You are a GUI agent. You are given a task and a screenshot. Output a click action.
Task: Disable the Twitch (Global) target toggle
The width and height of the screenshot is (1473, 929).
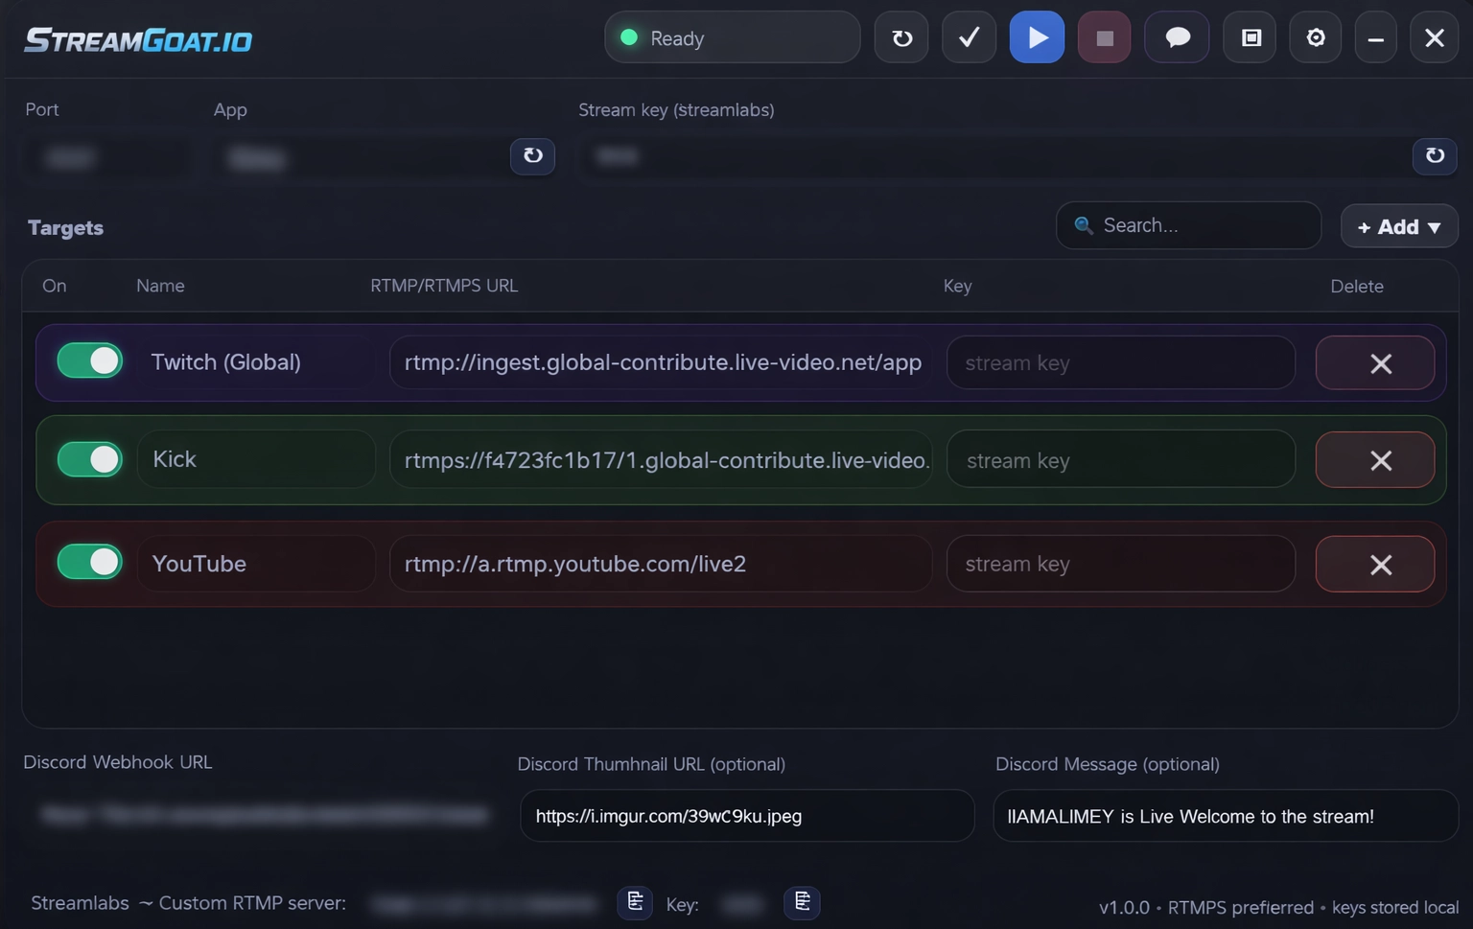coord(90,361)
